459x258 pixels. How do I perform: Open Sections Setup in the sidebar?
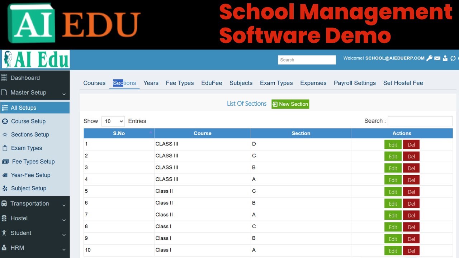pyautogui.click(x=30, y=135)
